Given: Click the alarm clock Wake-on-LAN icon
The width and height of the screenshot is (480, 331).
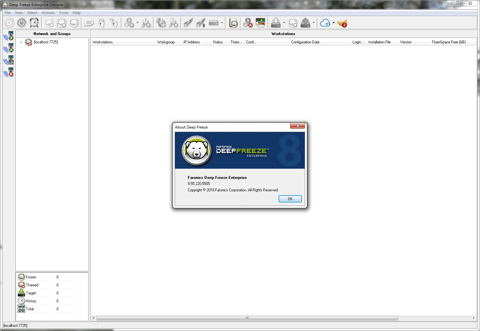Looking at the screenshot, I should tap(34, 23).
